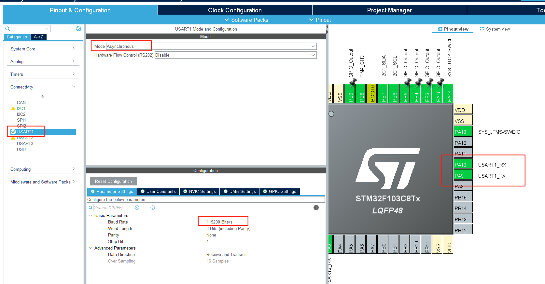This screenshot has height=284, width=545.
Task: Expand the Analog category
Action: (43, 61)
